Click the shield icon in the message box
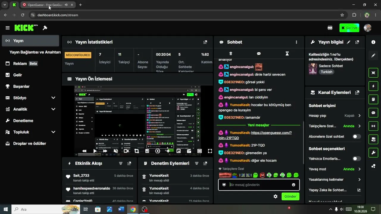The height and width of the screenshot is (214, 381). pos(224,185)
